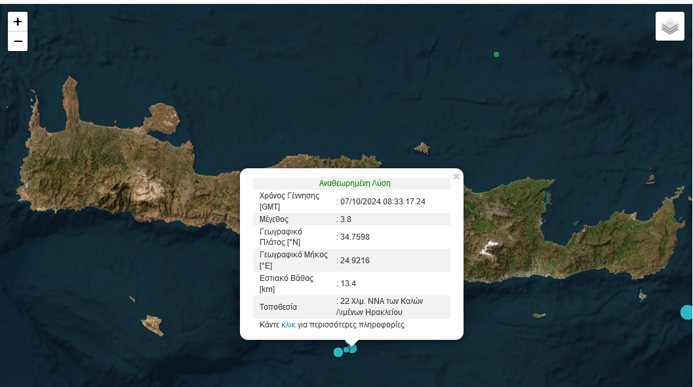Click the Χρόνος Γέννησης timestamp row

(355, 201)
